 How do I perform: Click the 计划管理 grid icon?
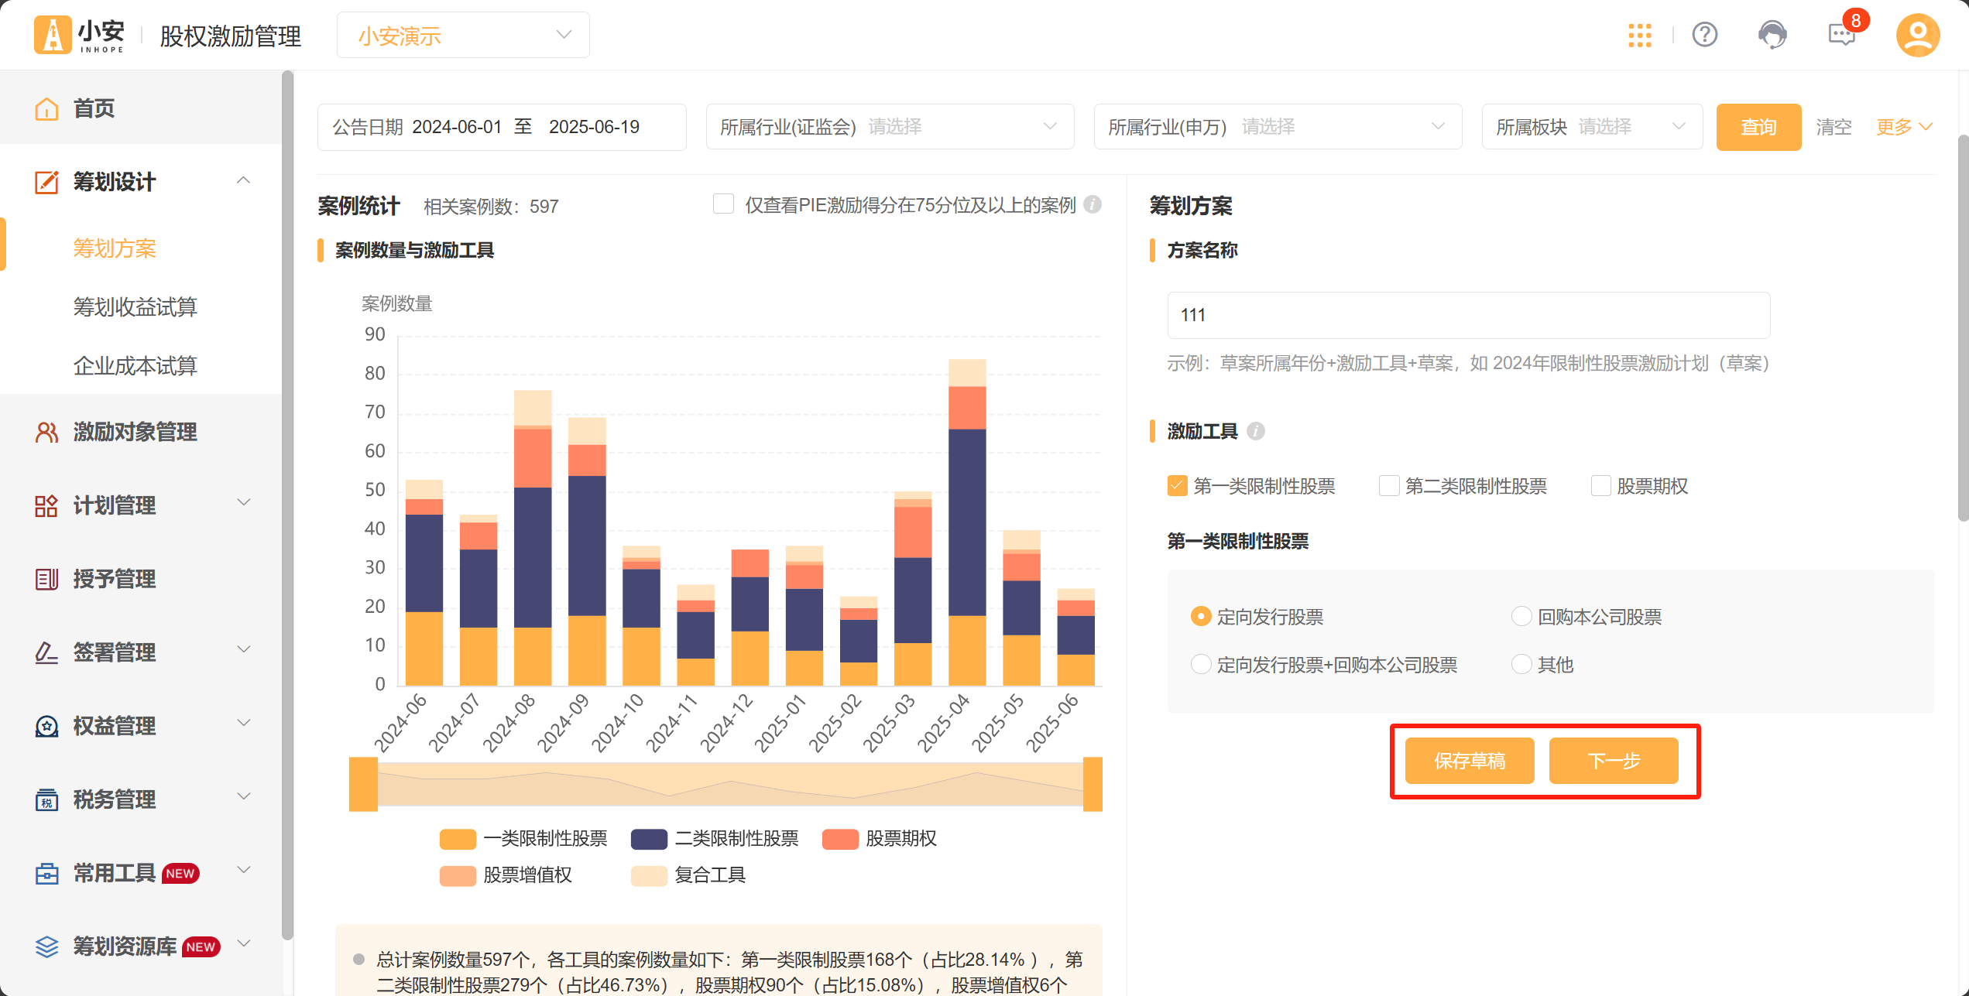click(x=46, y=505)
